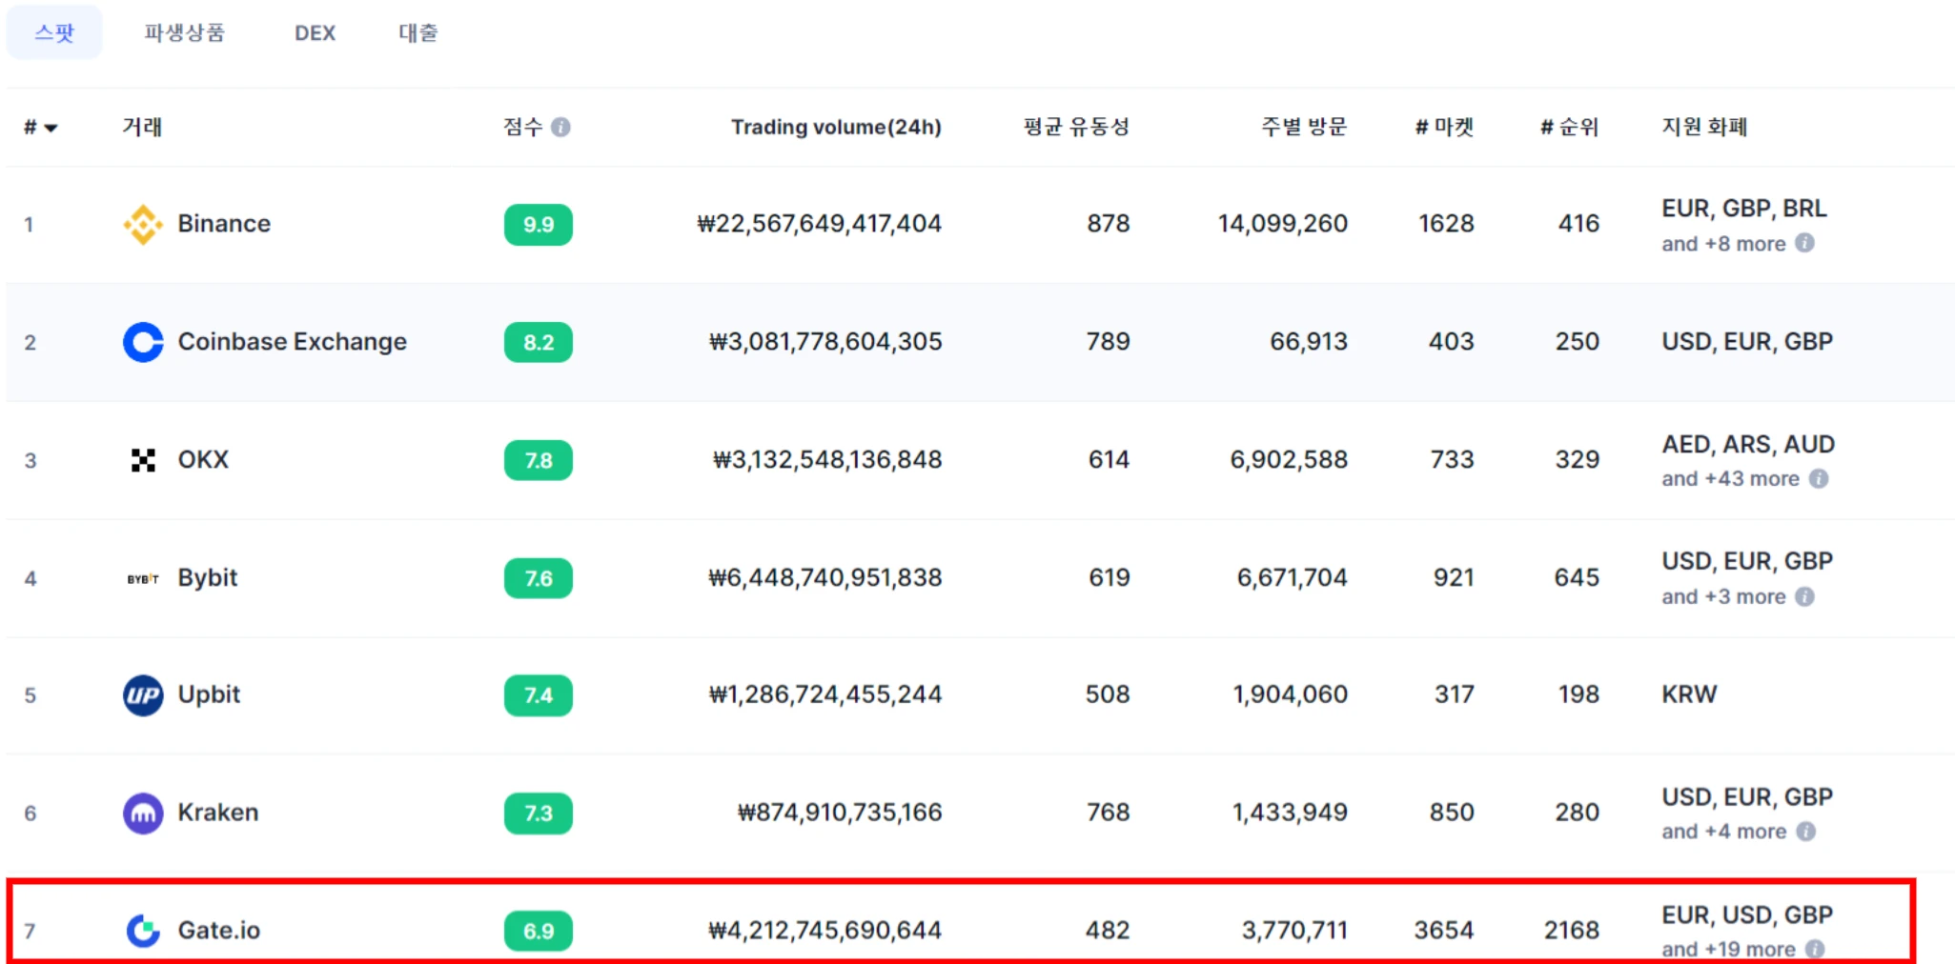Click Gate.io market count 3654
1955x964 pixels.
point(1444,931)
